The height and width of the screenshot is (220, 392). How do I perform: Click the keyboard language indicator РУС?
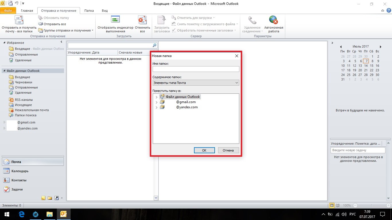(352, 214)
